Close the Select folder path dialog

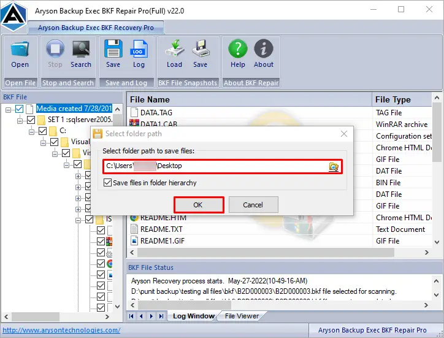tap(344, 134)
